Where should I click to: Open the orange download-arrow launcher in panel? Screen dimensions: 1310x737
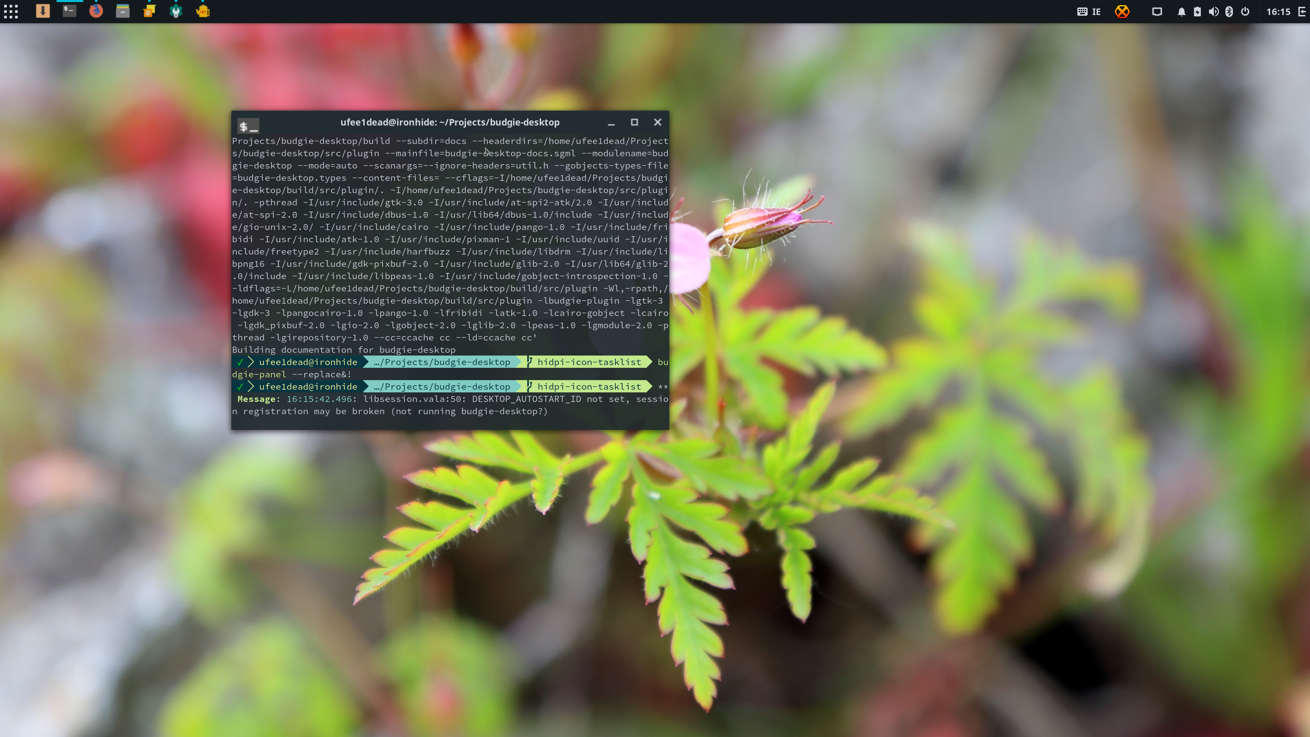pos(43,11)
